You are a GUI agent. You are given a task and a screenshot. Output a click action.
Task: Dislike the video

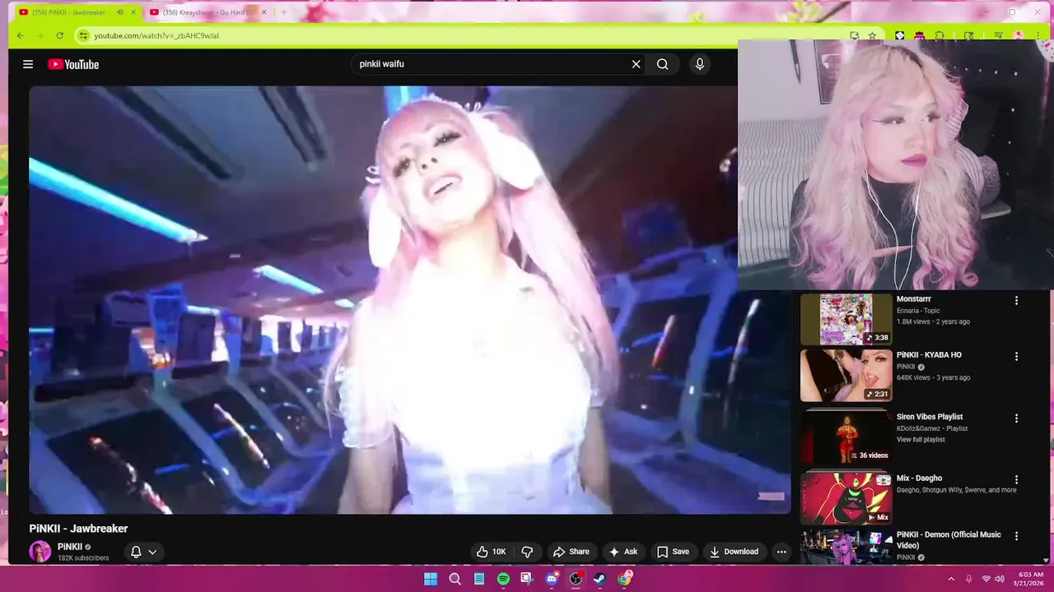click(528, 552)
